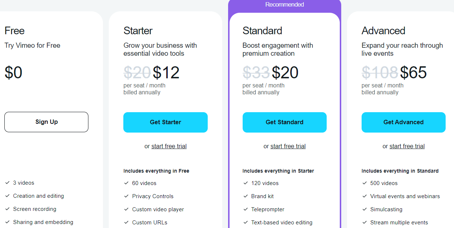Click the Virtual events and webinars feature
454x228 pixels.
coord(405,196)
